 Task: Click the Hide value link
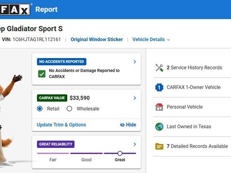tap(128, 125)
